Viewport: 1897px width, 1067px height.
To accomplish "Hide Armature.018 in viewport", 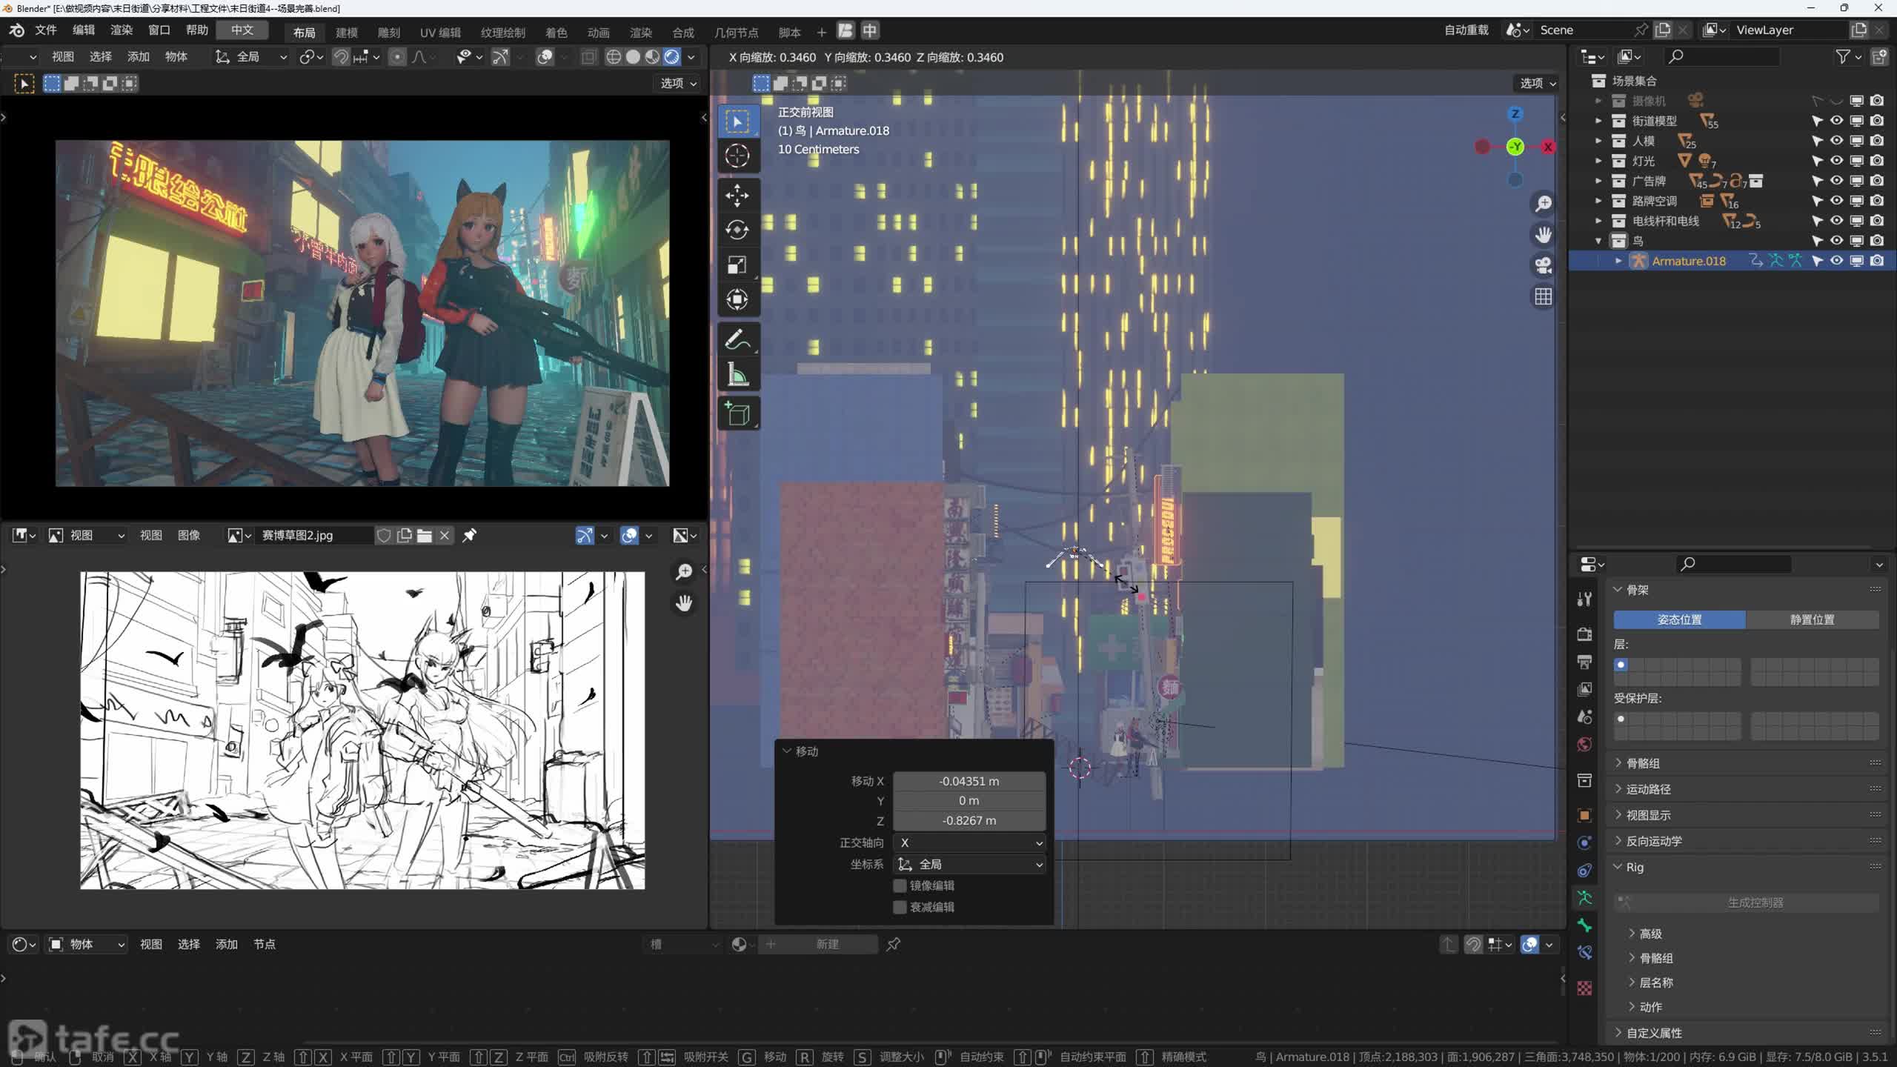I will pos(1837,261).
